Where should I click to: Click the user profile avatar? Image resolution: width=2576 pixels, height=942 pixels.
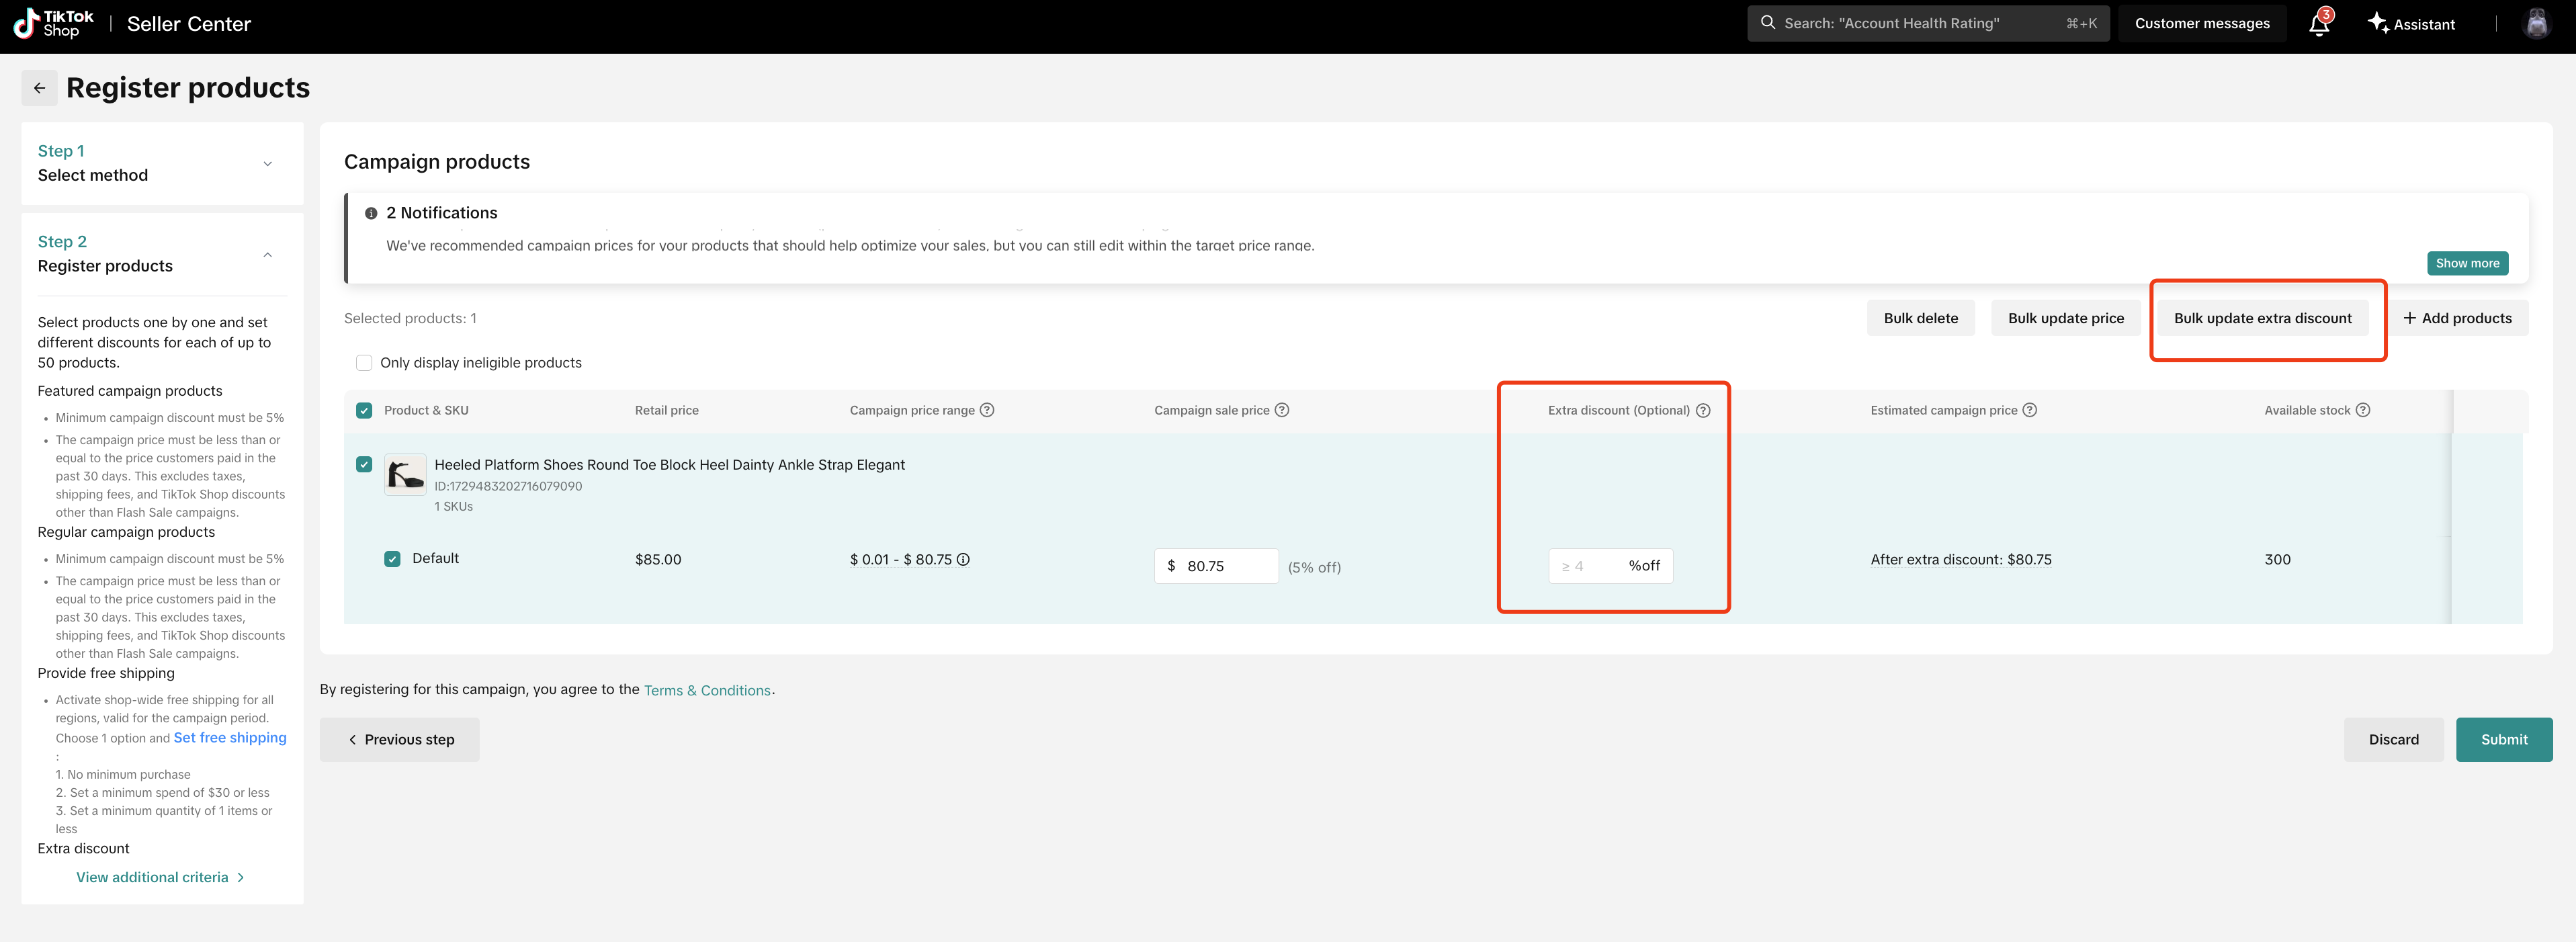pos(2536,23)
